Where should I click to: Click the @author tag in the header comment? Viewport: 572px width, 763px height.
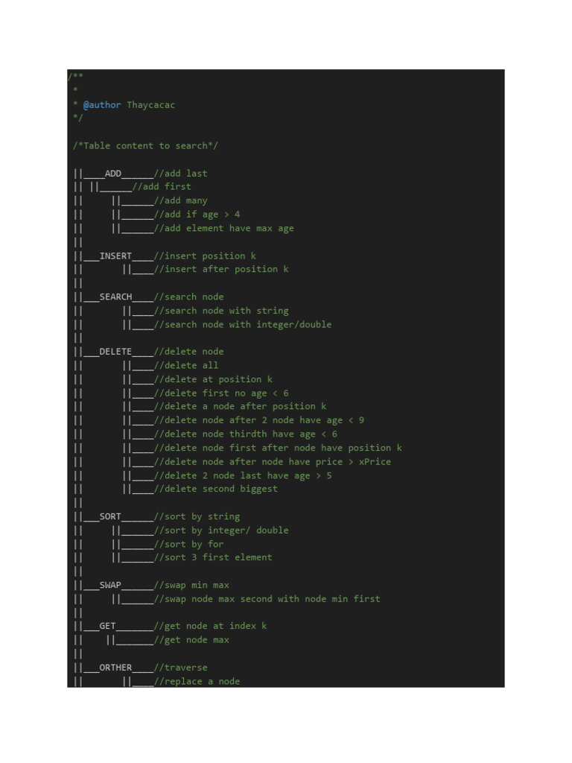coord(101,105)
